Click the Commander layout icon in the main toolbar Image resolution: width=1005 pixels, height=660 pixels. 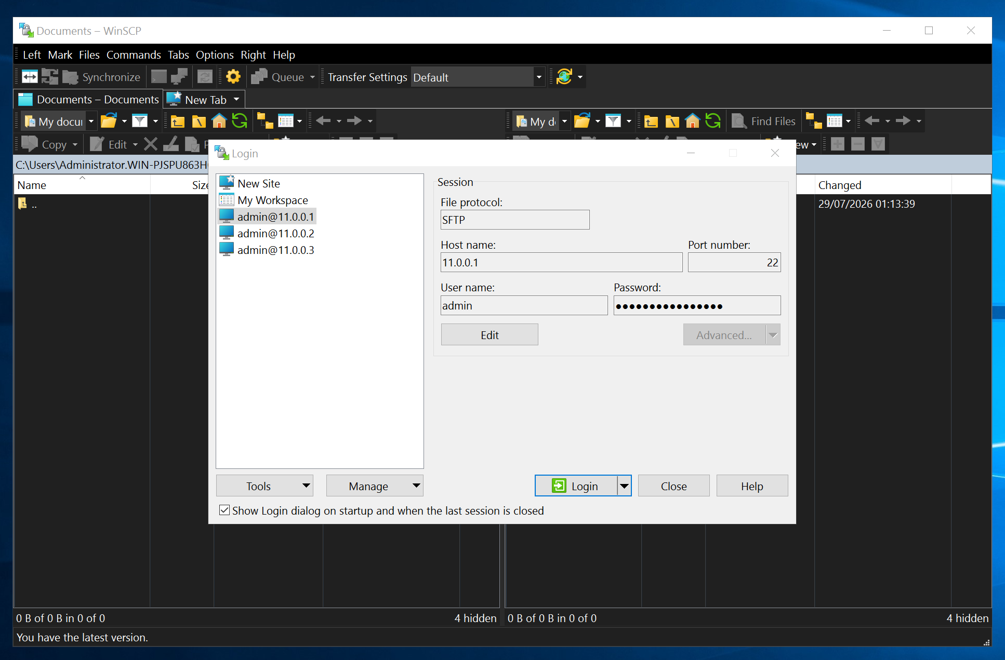[30, 77]
